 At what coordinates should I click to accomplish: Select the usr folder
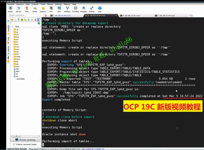16,32
